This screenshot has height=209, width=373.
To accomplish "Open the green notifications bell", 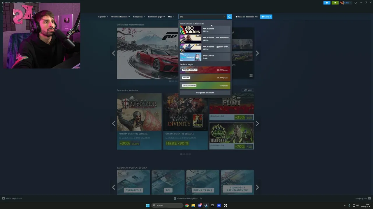I will pos(335,3).
